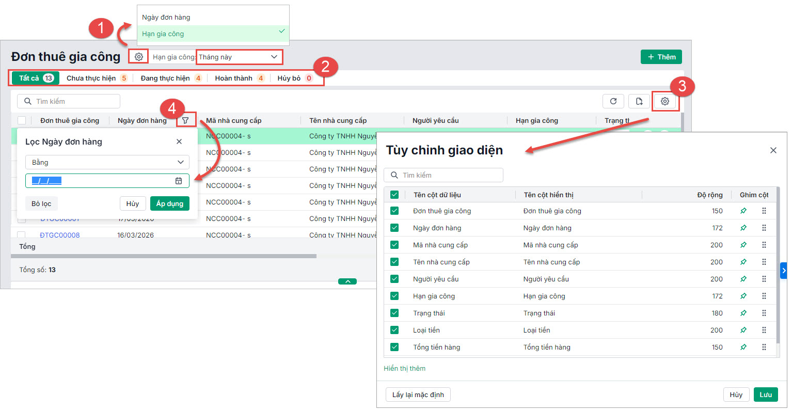Close the Tùy chỉnh giao diện dialog
This screenshot has width=792, height=410.
773,150
